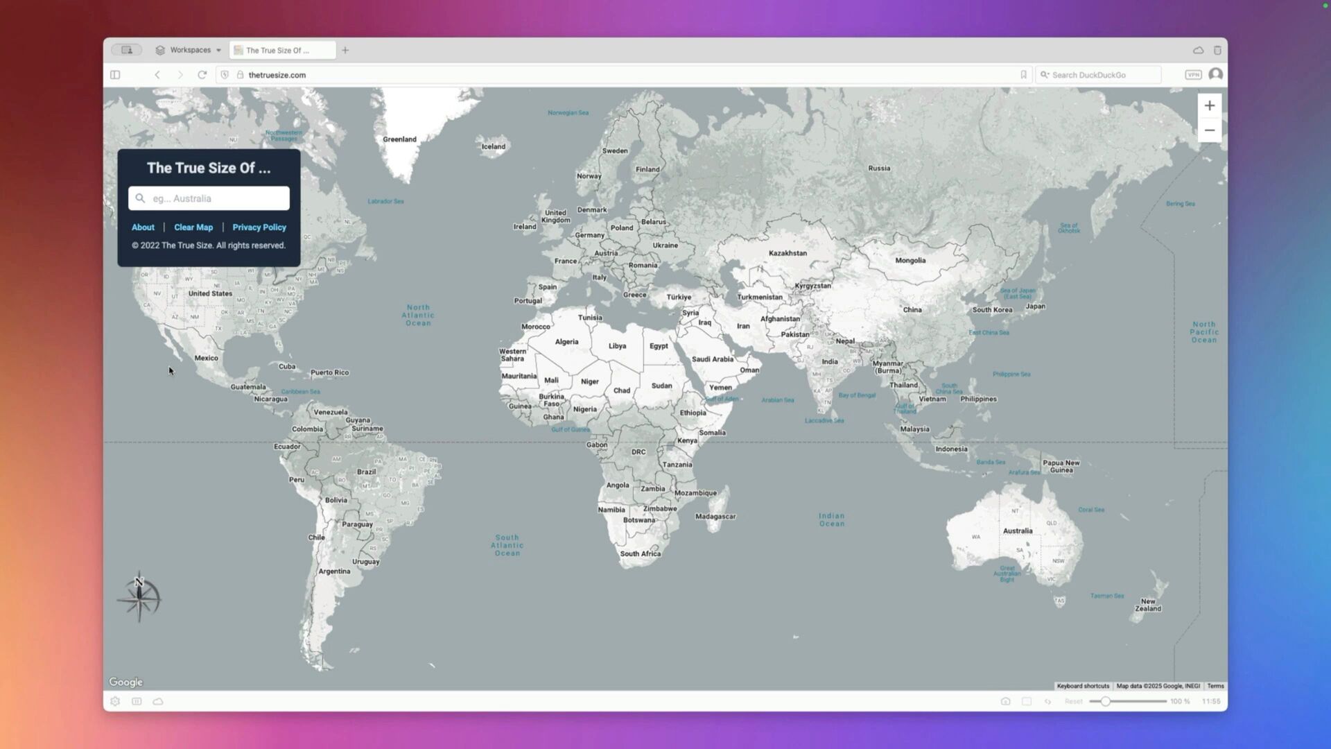
Task: Click the compass rose on the map
Action: click(139, 598)
